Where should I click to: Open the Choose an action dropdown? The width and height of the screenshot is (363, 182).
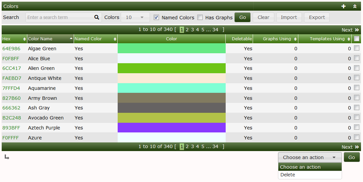(310, 157)
